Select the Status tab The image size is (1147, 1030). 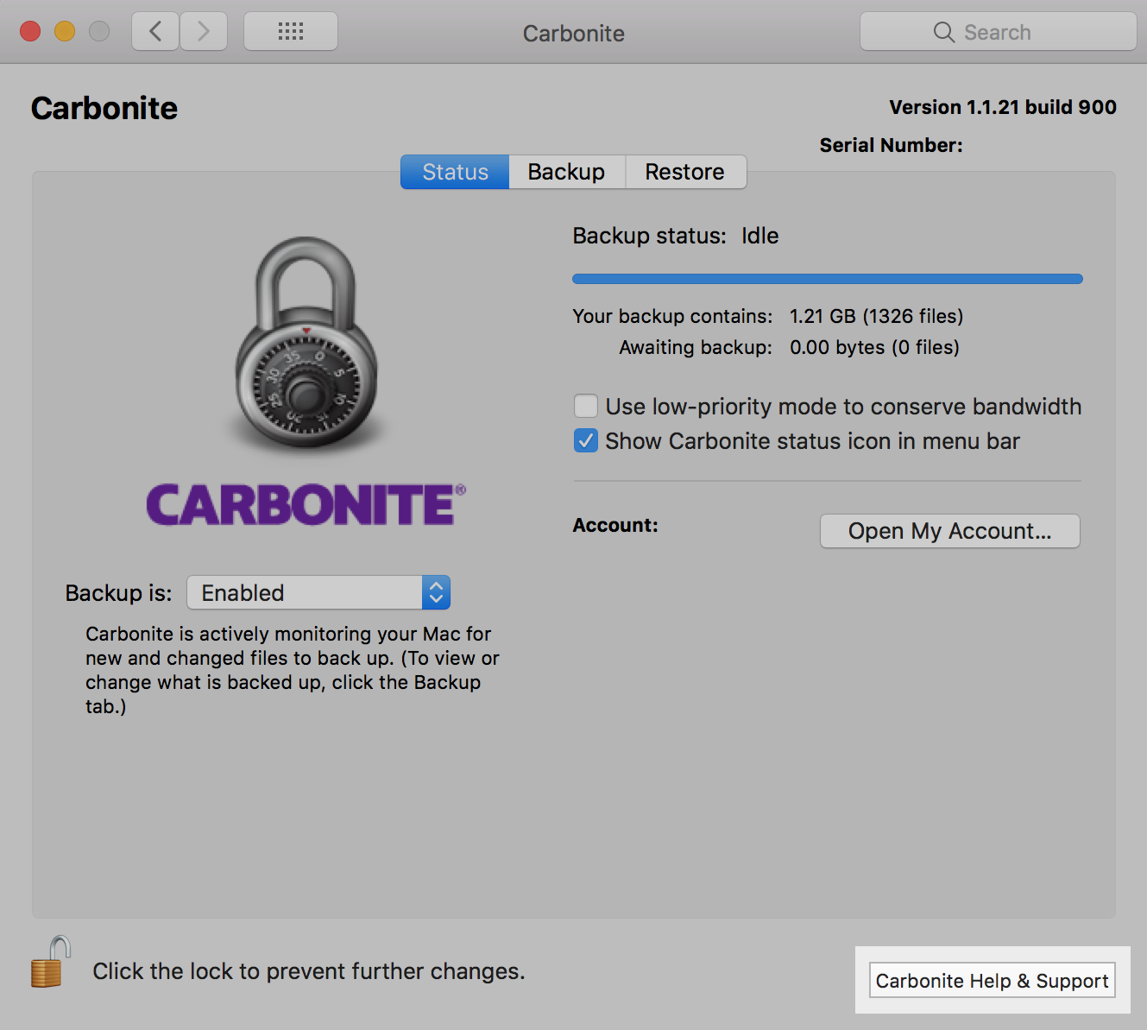455,172
